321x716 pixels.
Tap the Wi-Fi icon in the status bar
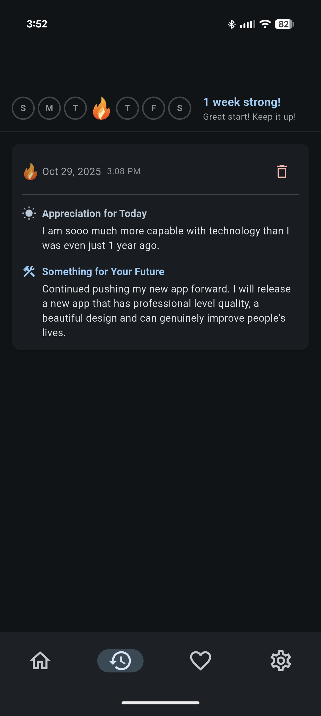(265, 24)
